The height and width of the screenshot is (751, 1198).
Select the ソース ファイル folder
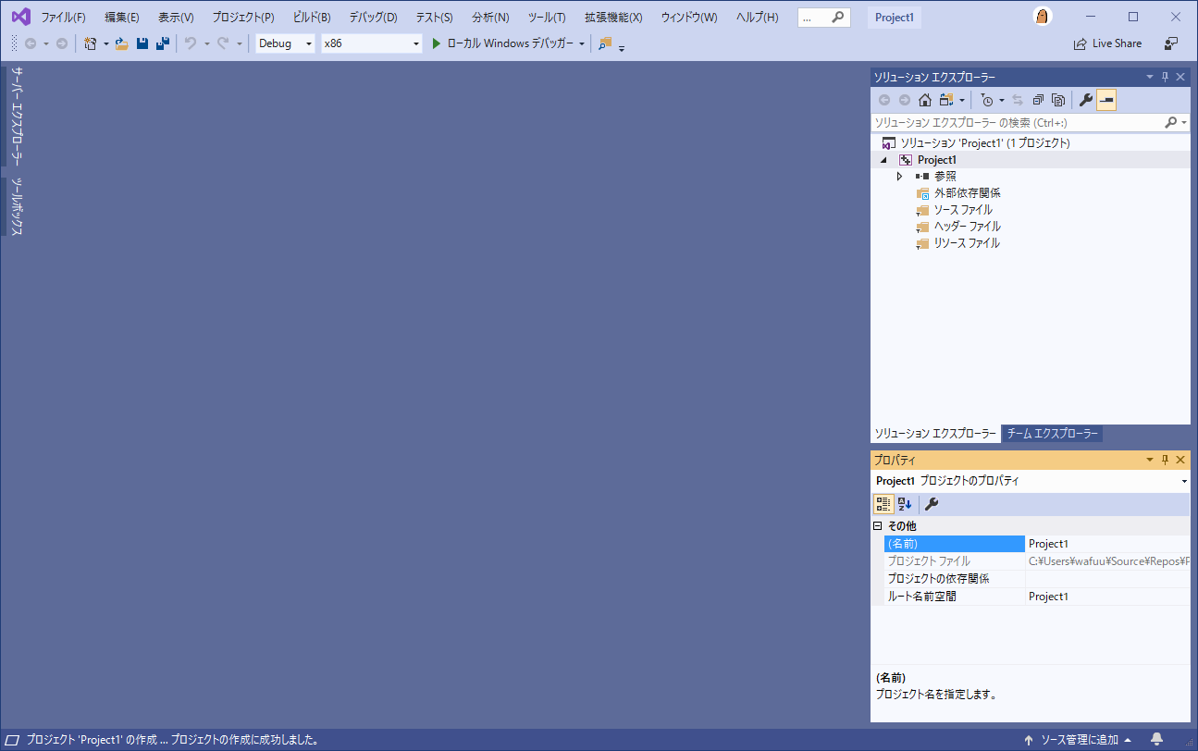pos(962,210)
